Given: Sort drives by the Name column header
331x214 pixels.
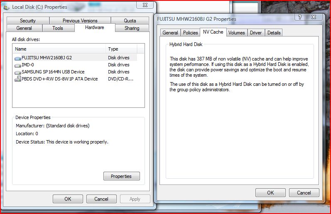Looking at the screenshot, I should (59, 49).
